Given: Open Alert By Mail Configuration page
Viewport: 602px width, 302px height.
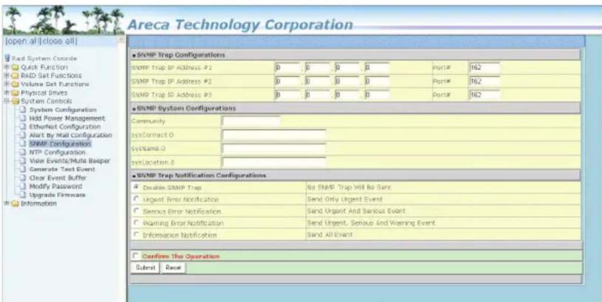Looking at the screenshot, I should click(x=71, y=135).
